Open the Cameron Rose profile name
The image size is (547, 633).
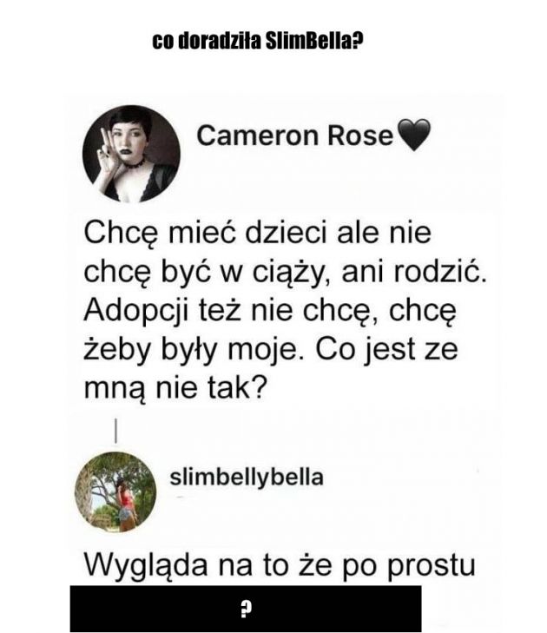point(294,135)
